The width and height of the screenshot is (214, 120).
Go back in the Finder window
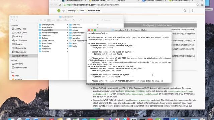(12, 20)
